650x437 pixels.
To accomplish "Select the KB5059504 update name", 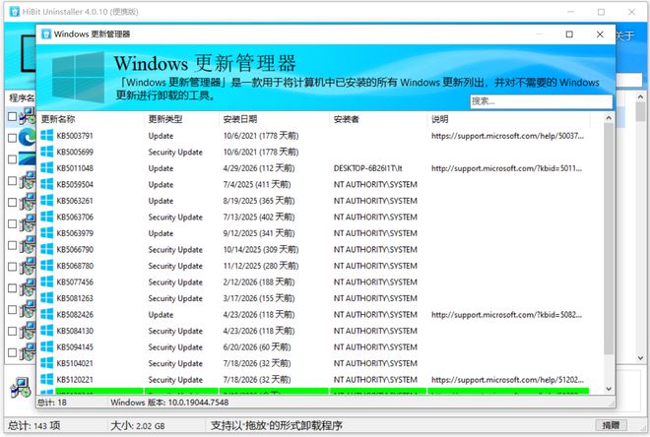I will click(x=75, y=184).
